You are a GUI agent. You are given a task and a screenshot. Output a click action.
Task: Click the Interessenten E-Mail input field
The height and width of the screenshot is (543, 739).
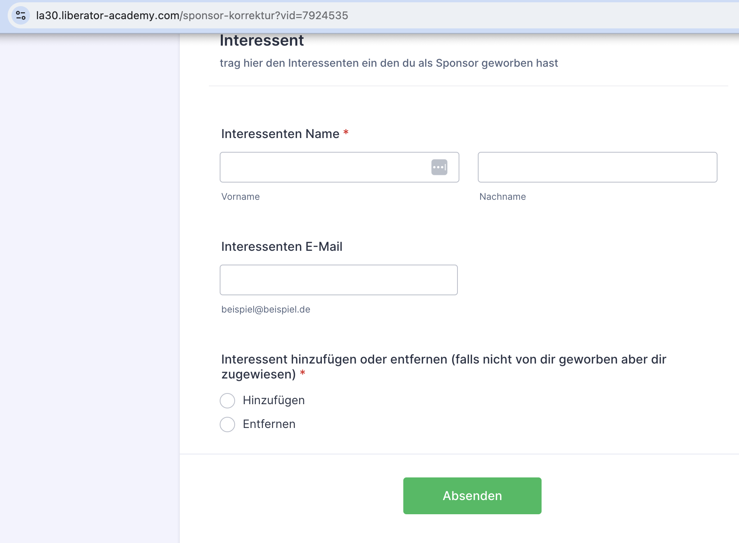338,280
